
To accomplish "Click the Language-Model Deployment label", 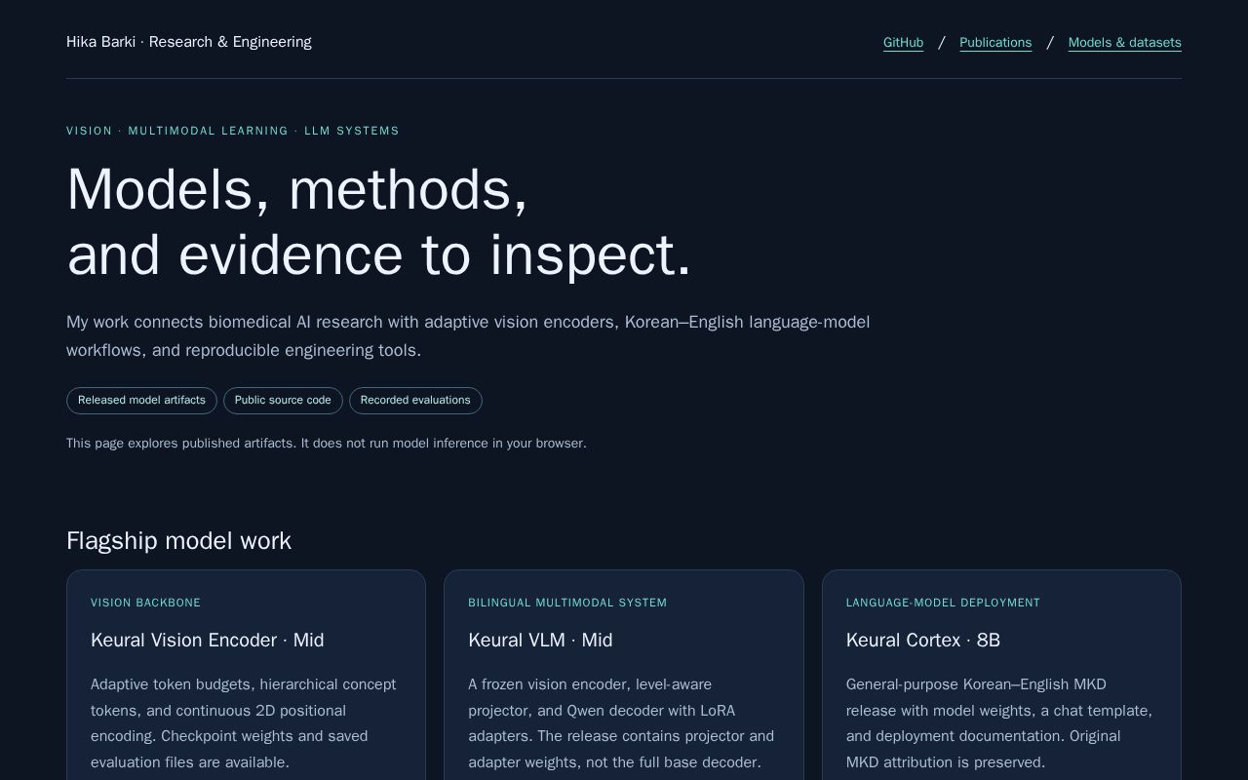I will point(943,604).
